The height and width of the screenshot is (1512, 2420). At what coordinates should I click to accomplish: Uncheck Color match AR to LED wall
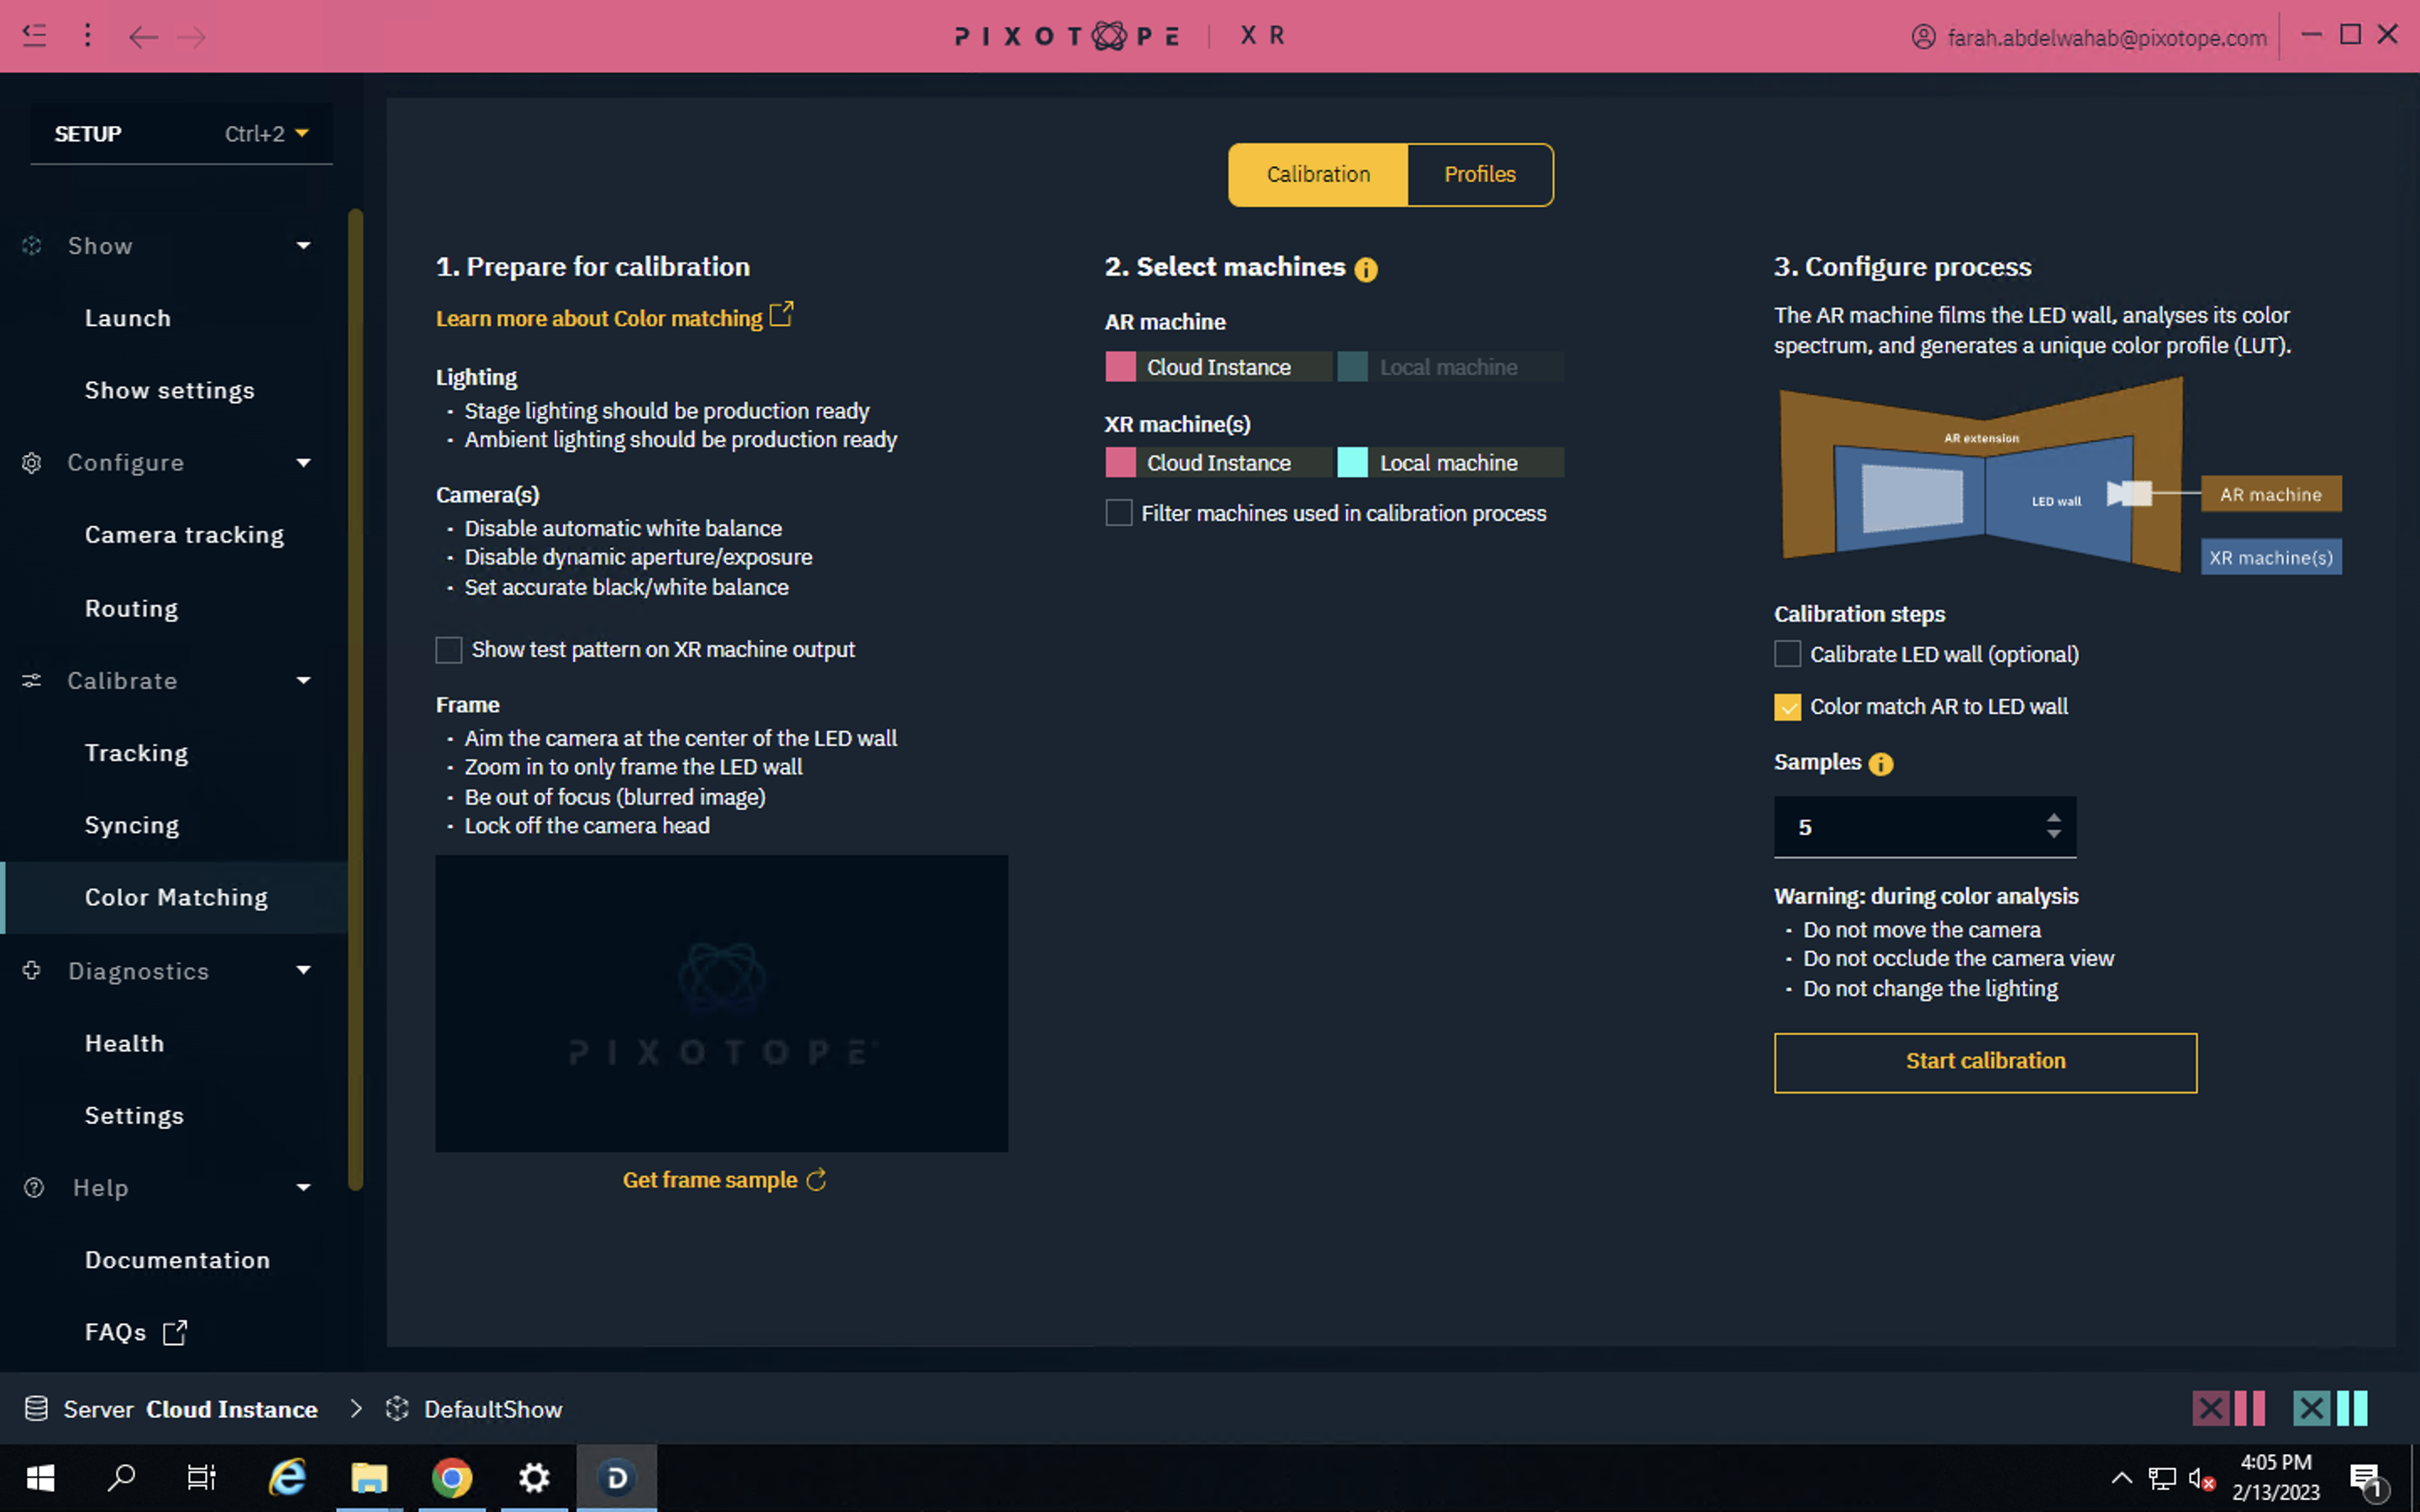tap(1787, 707)
